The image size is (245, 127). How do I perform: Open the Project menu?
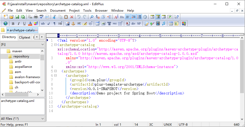click(74, 11)
